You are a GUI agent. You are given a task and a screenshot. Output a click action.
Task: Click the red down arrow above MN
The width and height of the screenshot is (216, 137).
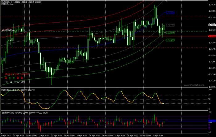[x=22, y=78]
